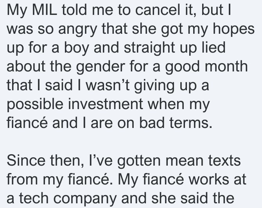Viewport: 262px width, 208px height.
Task: Click the word "MIL" in first line
Action: (45, 10)
